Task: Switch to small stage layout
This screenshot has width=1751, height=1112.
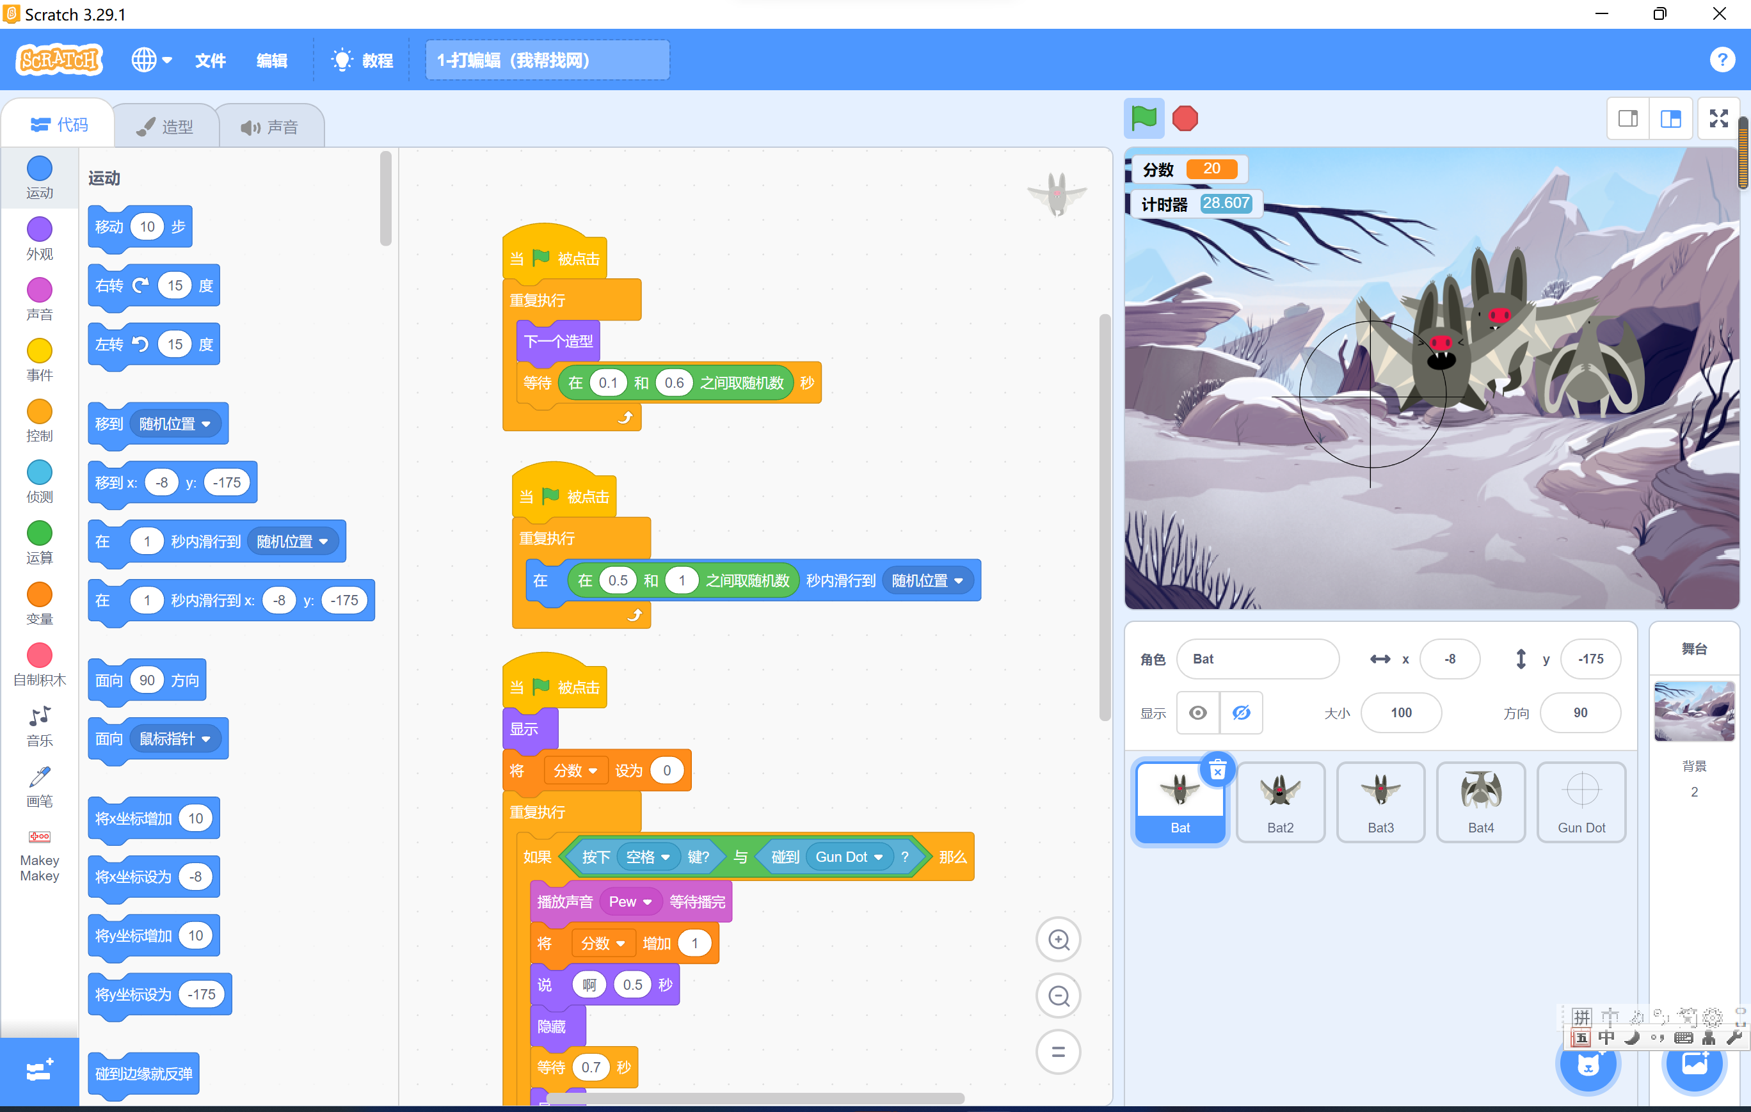Action: tap(1628, 118)
